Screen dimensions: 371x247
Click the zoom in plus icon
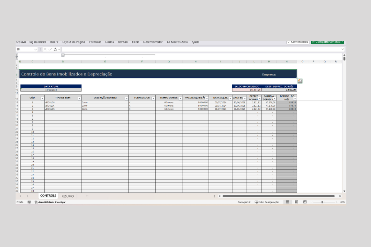pyautogui.click(x=337, y=202)
